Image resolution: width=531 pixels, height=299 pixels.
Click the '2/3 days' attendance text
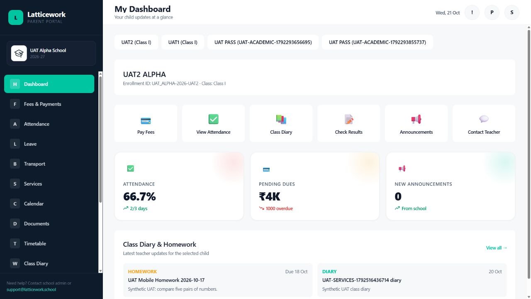point(139,208)
